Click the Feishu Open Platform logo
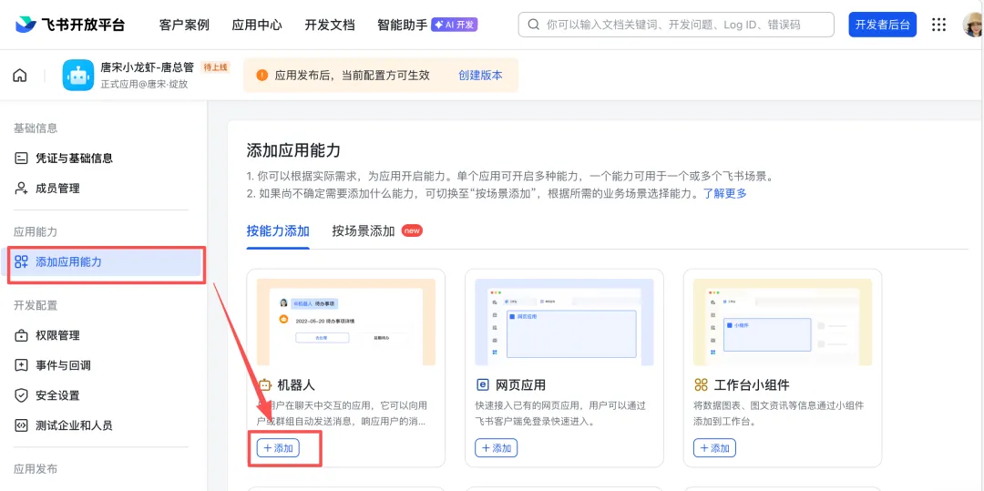The height and width of the screenshot is (491, 984). tap(70, 25)
